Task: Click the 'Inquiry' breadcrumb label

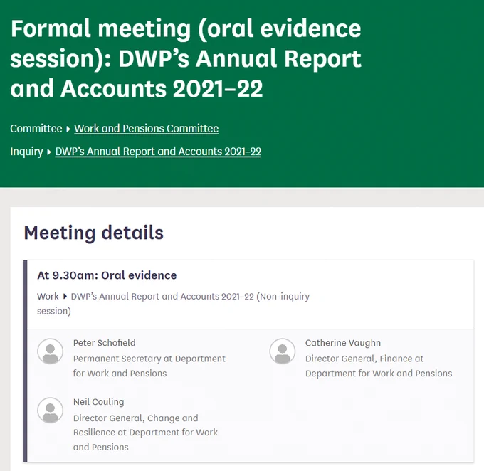Action: (x=26, y=152)
